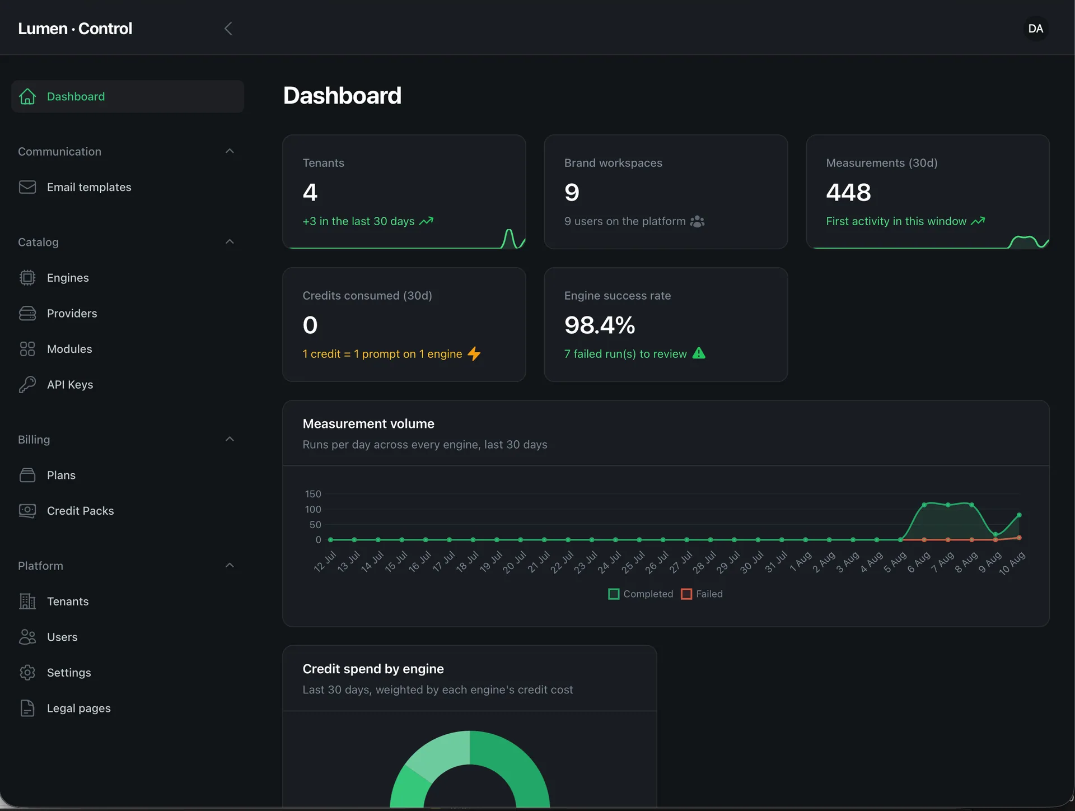Click the Tenants building icon

point(27,601)
